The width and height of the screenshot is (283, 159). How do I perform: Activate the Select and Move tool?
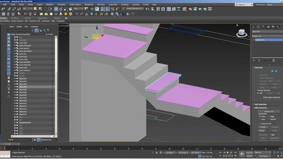56,9
